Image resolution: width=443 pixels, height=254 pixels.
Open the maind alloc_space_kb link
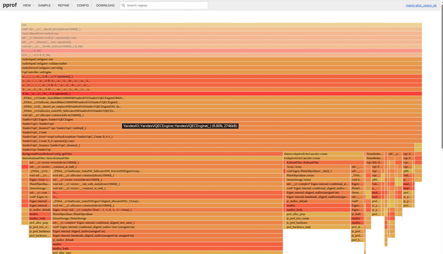[421, 5]
